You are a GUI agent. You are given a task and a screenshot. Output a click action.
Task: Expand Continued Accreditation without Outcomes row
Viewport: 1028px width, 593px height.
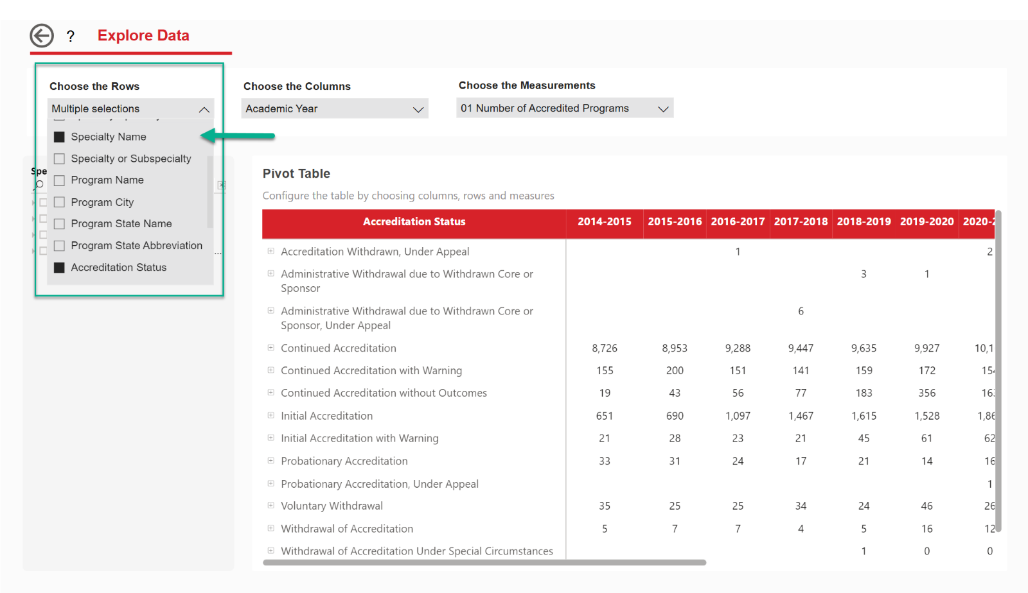[270, 392]
